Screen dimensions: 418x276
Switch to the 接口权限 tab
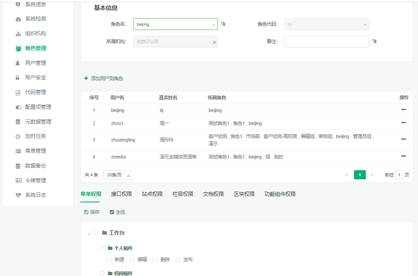pos(121,194)
